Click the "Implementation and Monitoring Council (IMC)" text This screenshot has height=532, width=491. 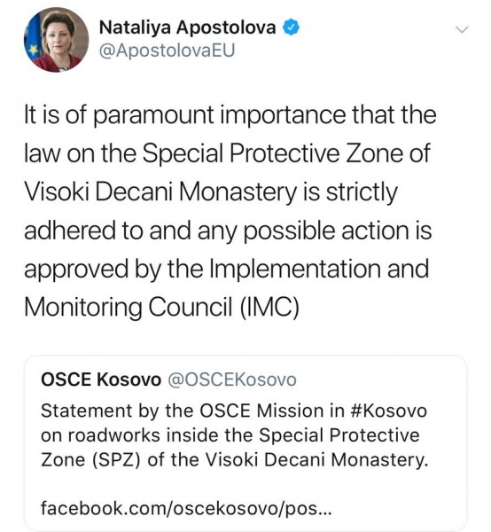point(227,287)
